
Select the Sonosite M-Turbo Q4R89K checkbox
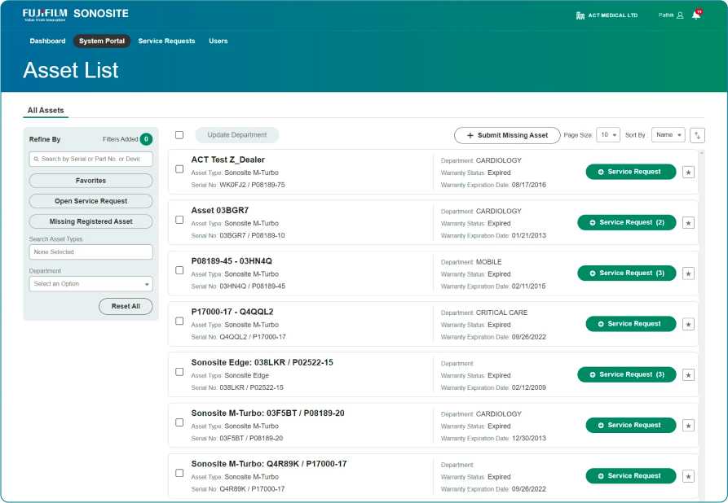click(179, 473)
